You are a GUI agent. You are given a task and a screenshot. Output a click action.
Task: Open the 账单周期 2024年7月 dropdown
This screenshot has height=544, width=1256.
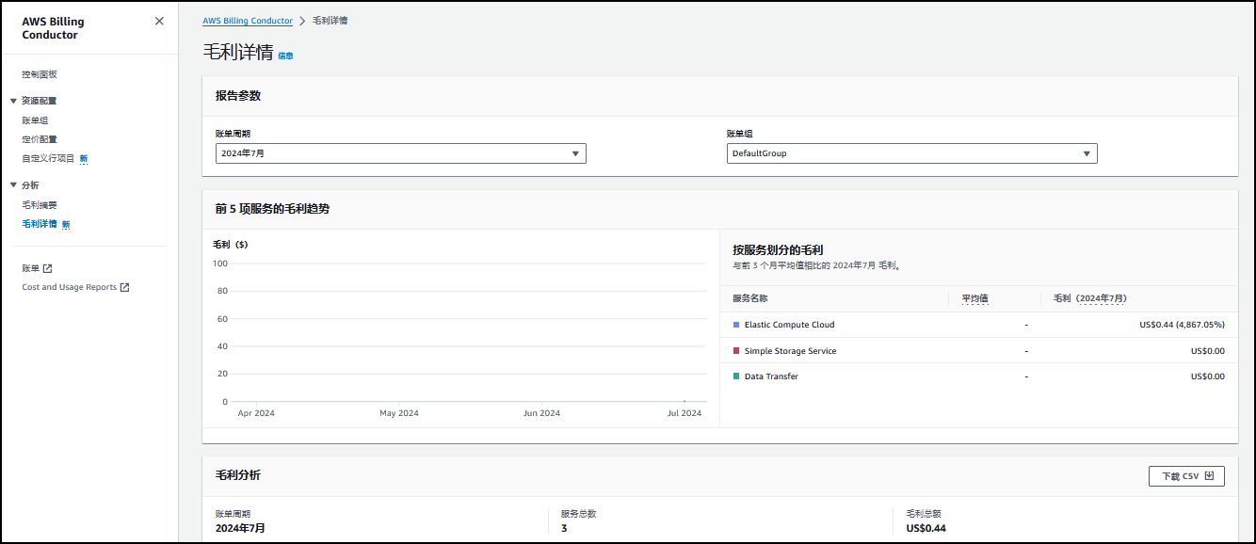[x=401, y=153]
